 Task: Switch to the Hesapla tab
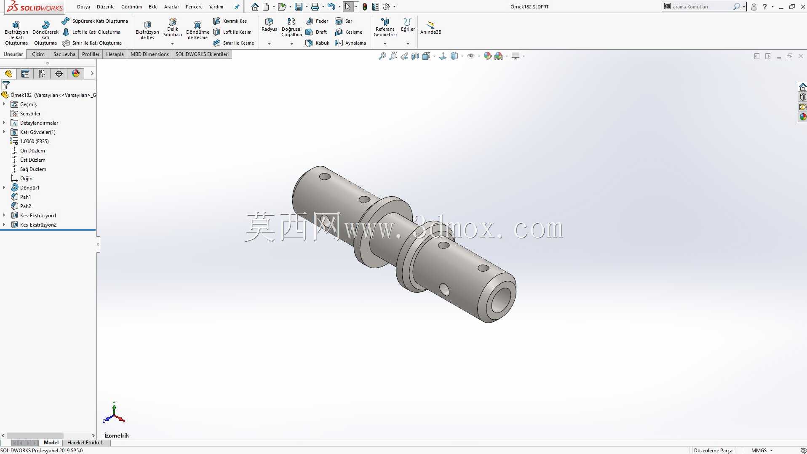pyautogui.click(x=115, y=54)
